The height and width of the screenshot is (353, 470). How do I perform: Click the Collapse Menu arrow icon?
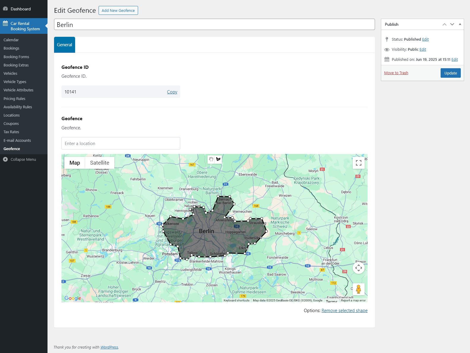click(x=5, y=159)
